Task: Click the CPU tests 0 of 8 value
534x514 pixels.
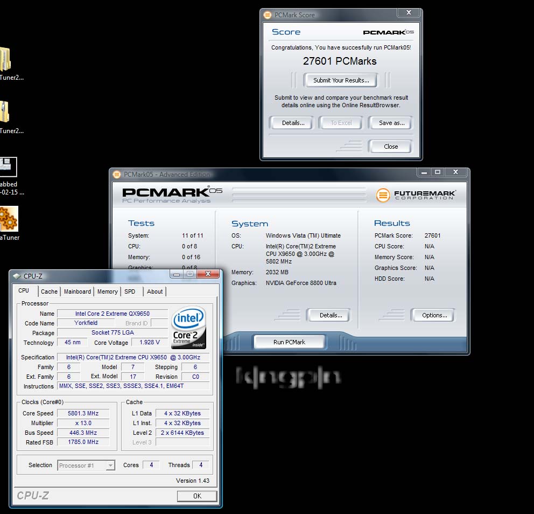Action: click(x=189, y=246)
